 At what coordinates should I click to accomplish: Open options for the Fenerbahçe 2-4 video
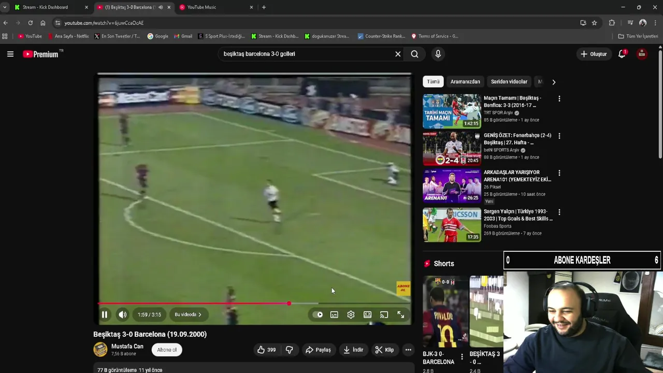coord(559,136)
